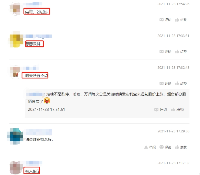
Task: Open avatar of 完蛋，20起步 poster
Action: (15, 9)
